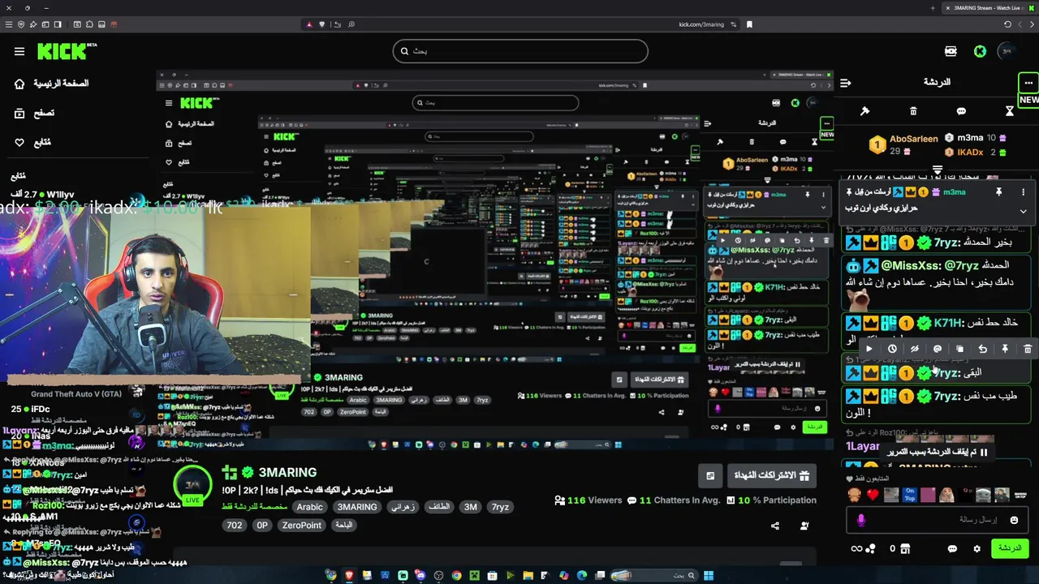Click the hide eye-slash icon in message actions

pos(915,349)
